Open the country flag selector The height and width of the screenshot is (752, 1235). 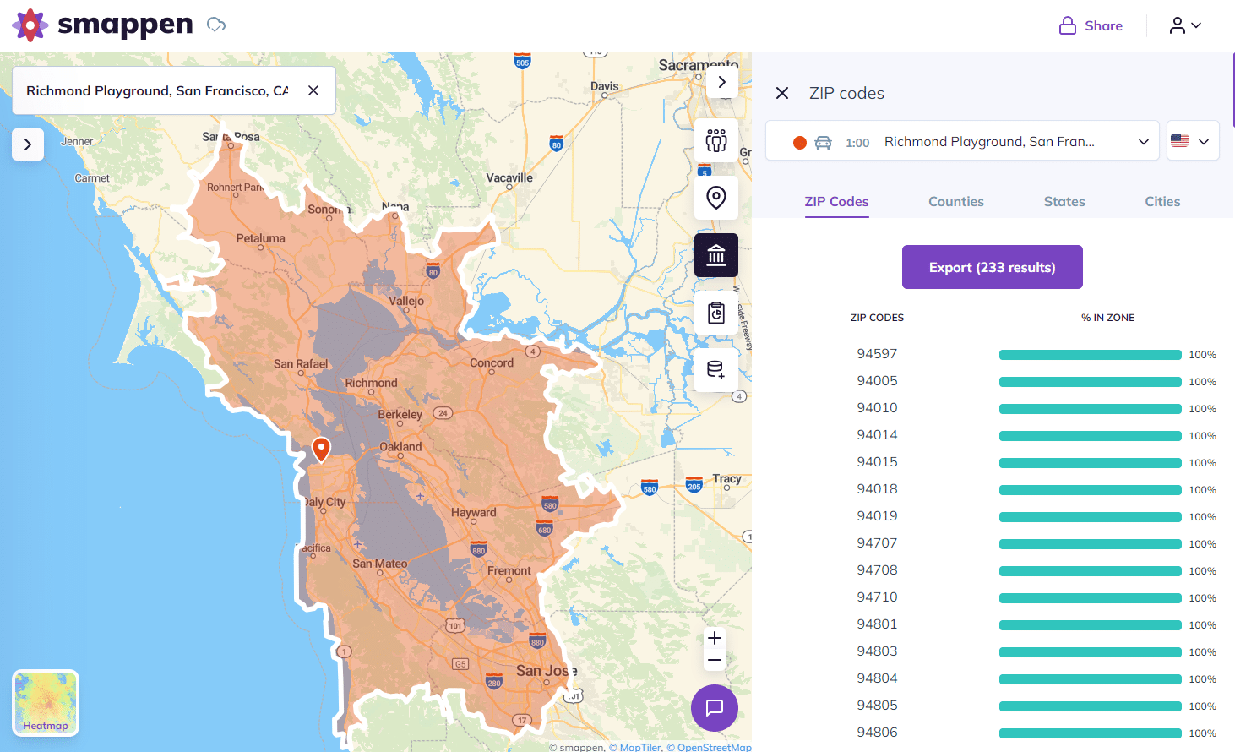(1193, 140)
